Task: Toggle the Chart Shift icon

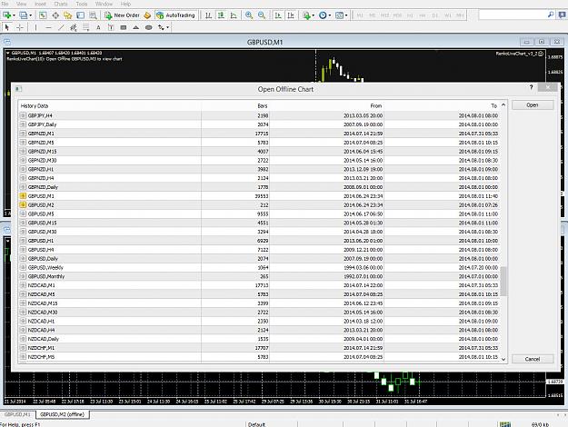Action: click(x=291, y=15)
